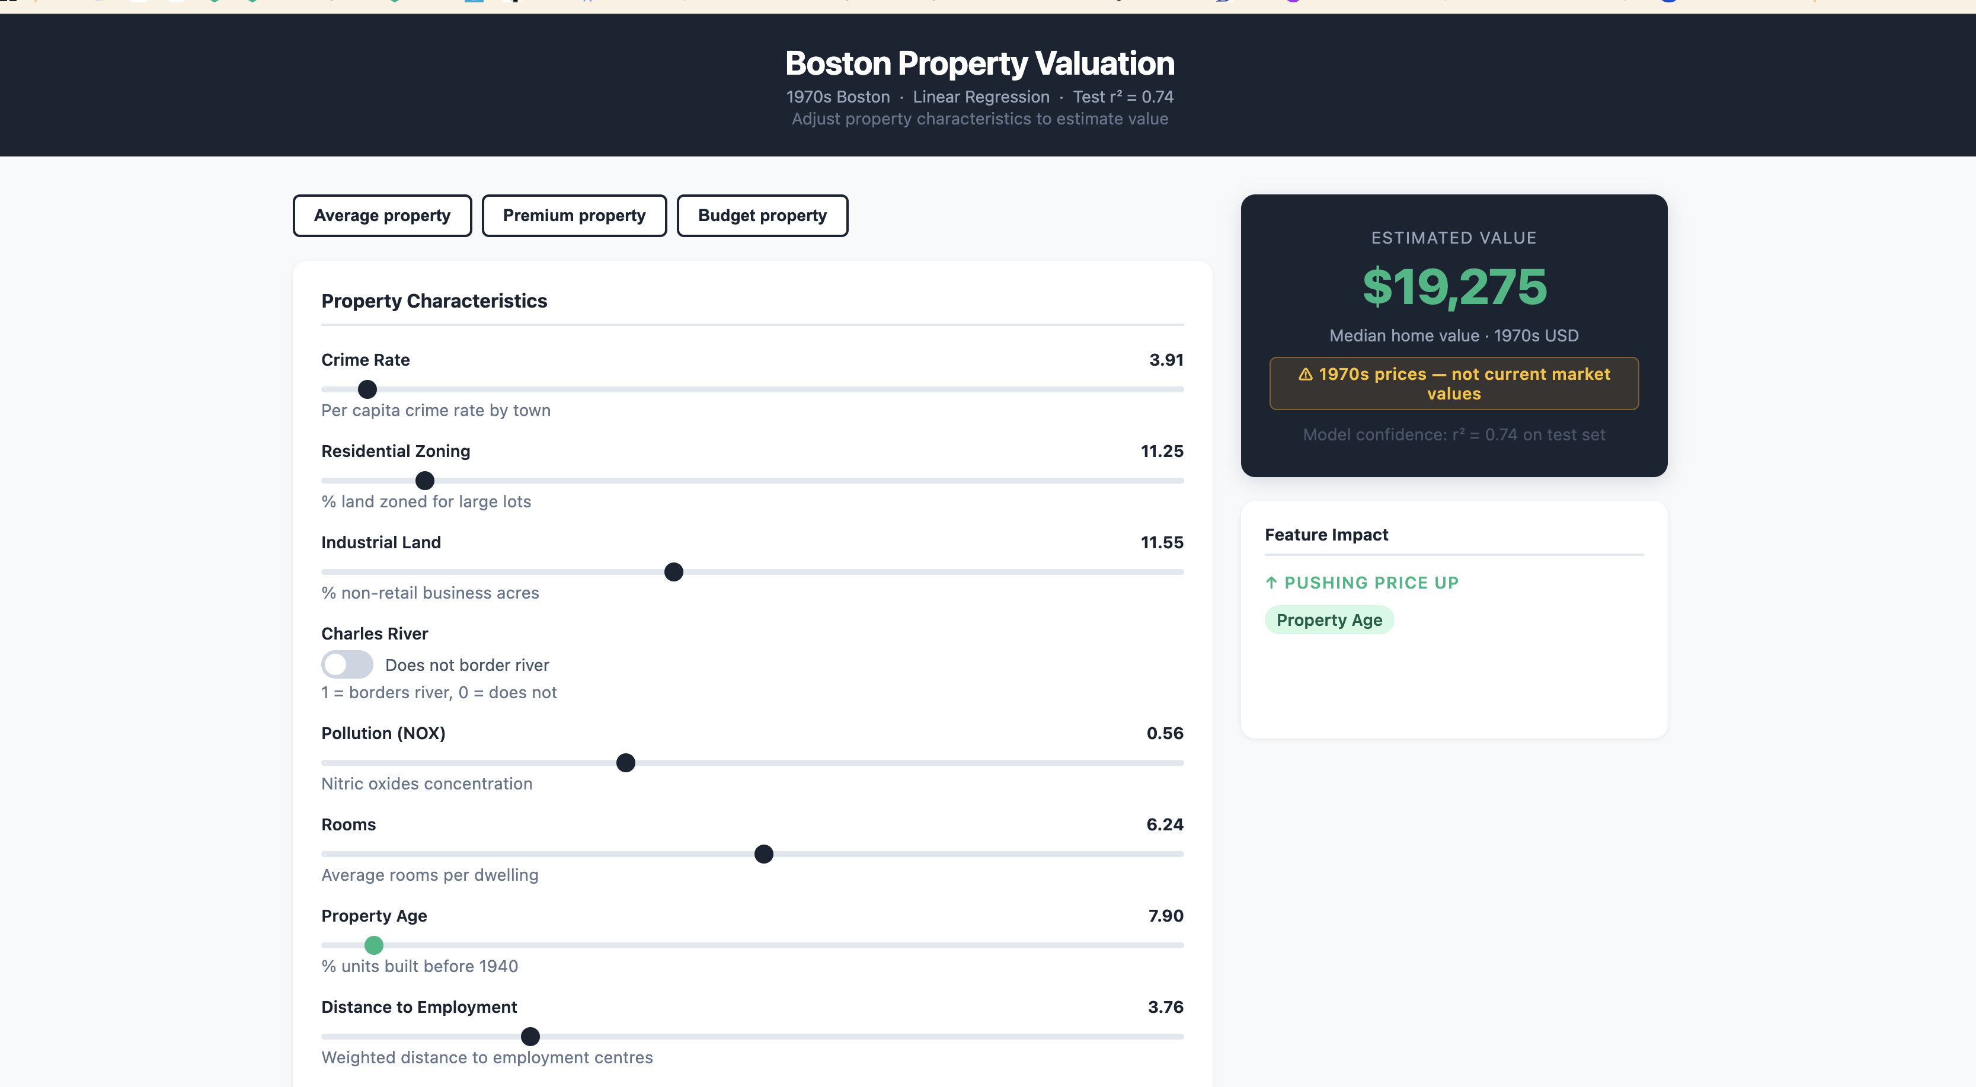Click the Distance to Employment slider handle
The image size is (1976, 1087).
(530, 1037)
